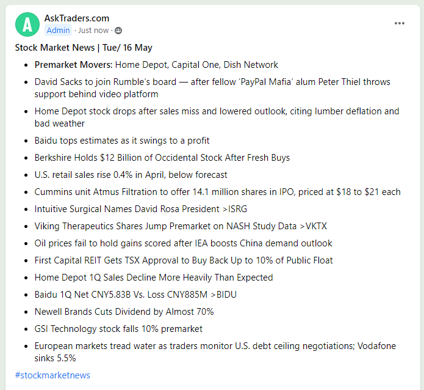424x390 pixels.
Task: Click the Admin badge
Action: 59,31
